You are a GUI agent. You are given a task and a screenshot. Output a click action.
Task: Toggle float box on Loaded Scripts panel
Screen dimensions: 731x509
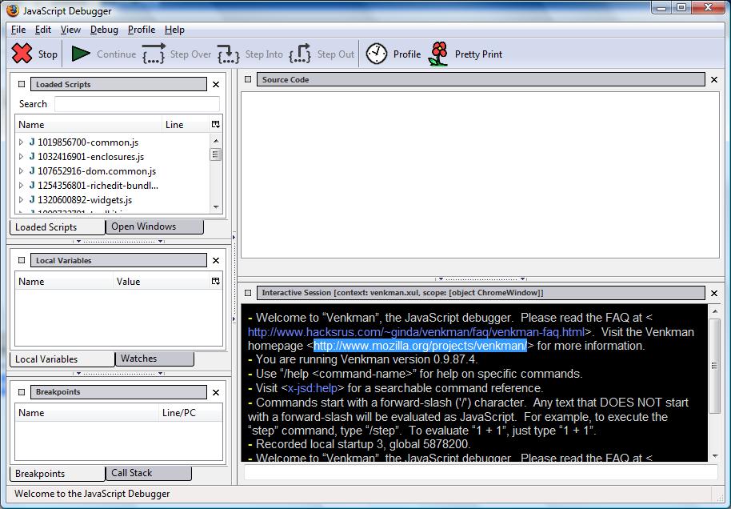pos(22,84)
